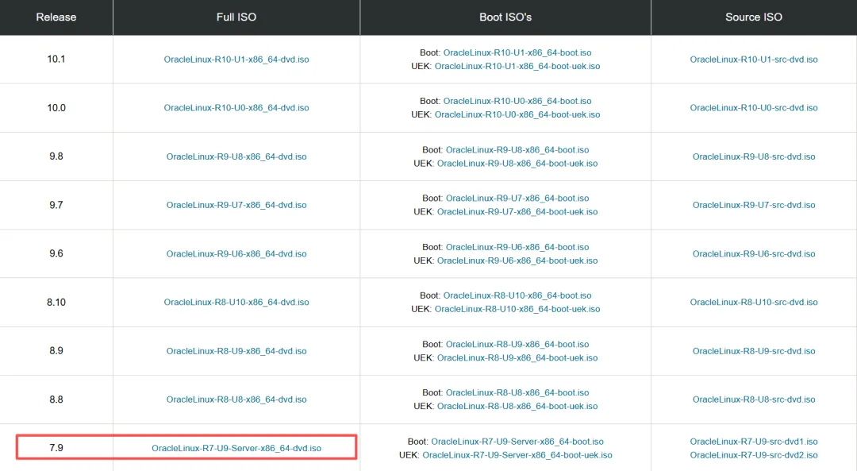Download OracleLinux-R8-U10-x86_64-dvd.iso full ISO
Screen dimensions: 857x471
236,302
